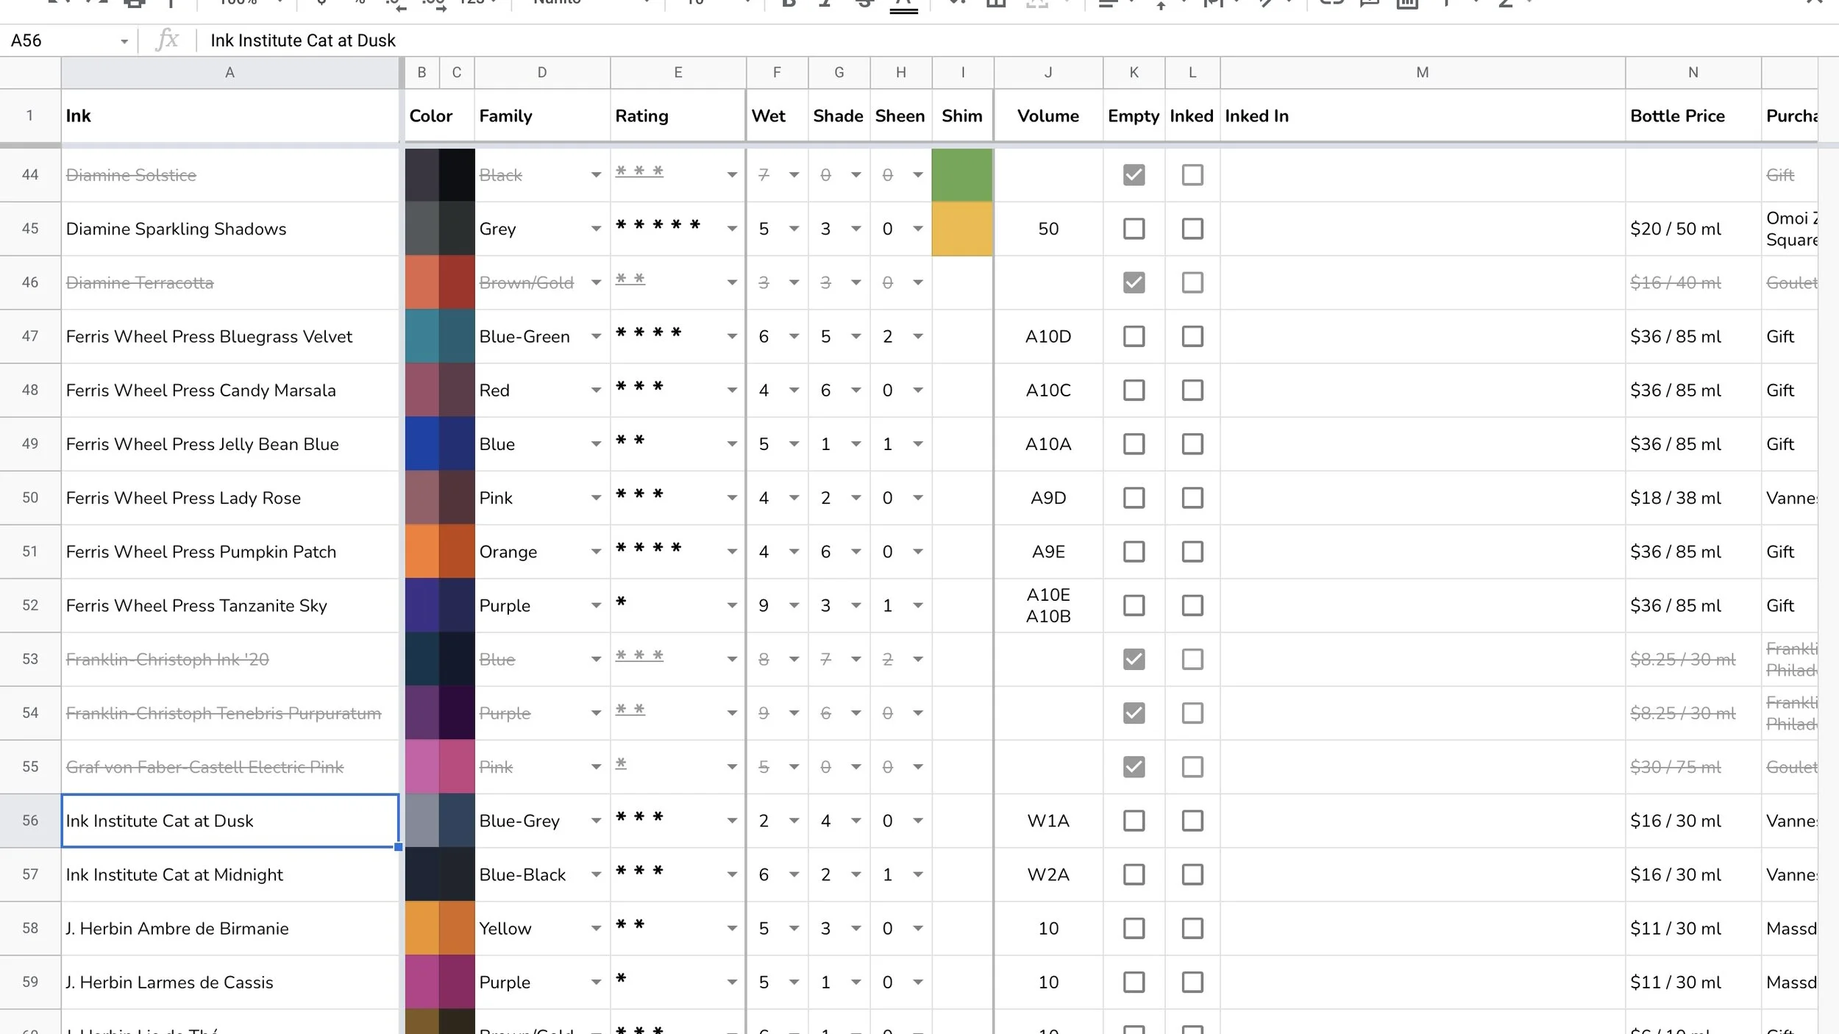The width and height of the screenshot is (1839, 1034).
Task: Open Wet dropdown for Ink Institute Cat at Dusk
Action: point(794,821)
